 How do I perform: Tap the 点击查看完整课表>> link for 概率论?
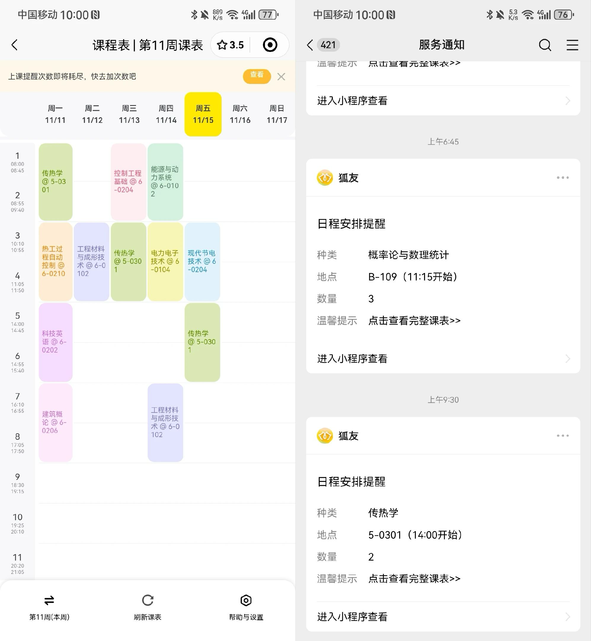point(414,320)
